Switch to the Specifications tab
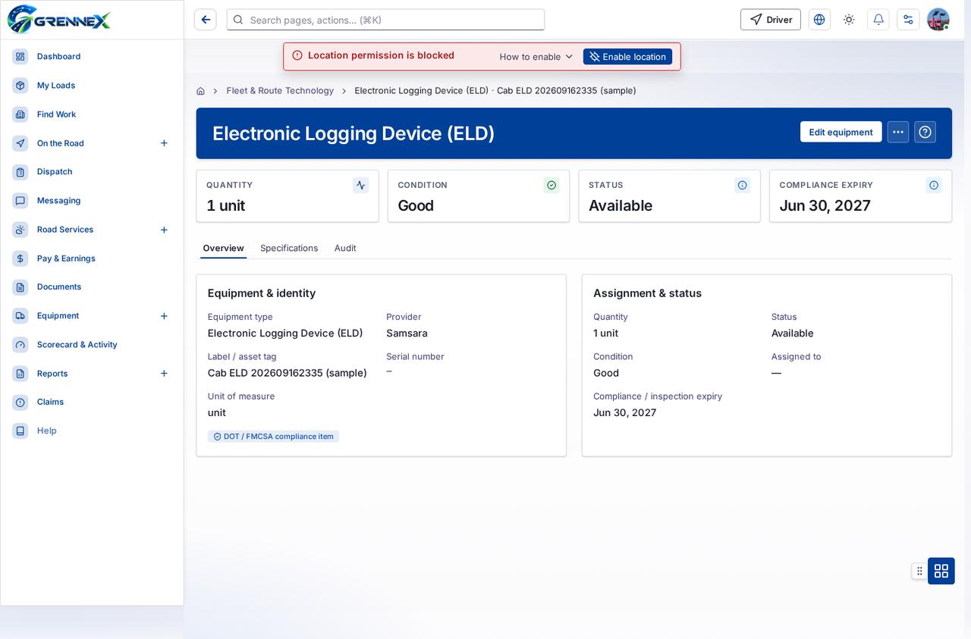The height and width of the screenshot is (639, 971). 289,248
